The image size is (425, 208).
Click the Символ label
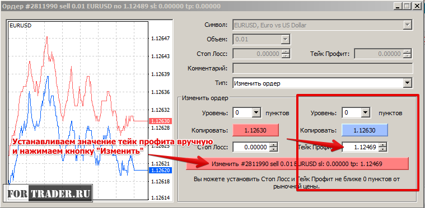click(x=216, y=25)
